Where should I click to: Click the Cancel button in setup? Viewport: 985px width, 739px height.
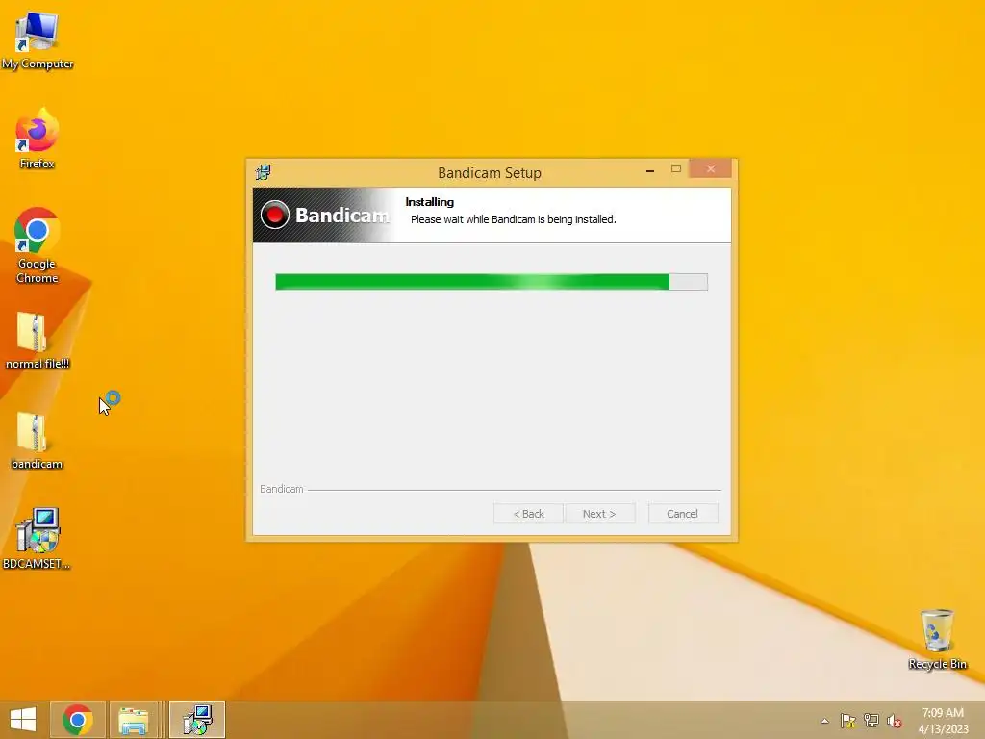682,514
